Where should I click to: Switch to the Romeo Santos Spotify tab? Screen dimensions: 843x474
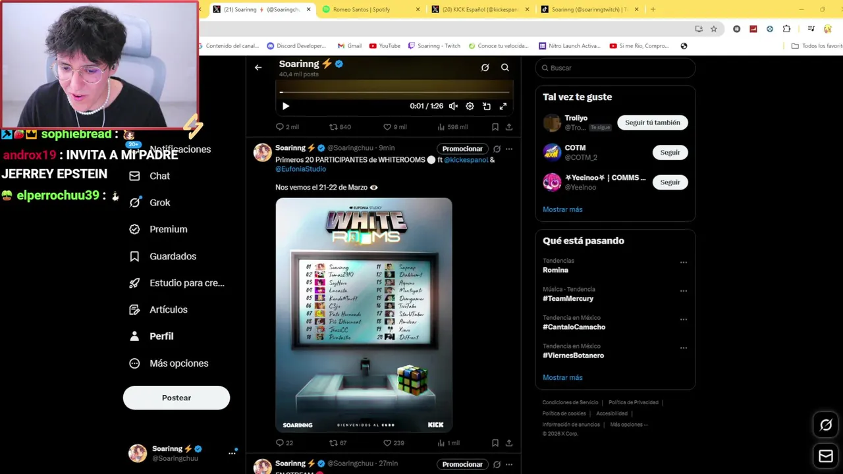[x=371, y=9]
